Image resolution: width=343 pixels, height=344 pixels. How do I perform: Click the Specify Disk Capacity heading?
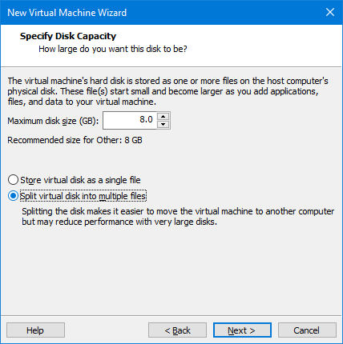click(x=68, y=36)
